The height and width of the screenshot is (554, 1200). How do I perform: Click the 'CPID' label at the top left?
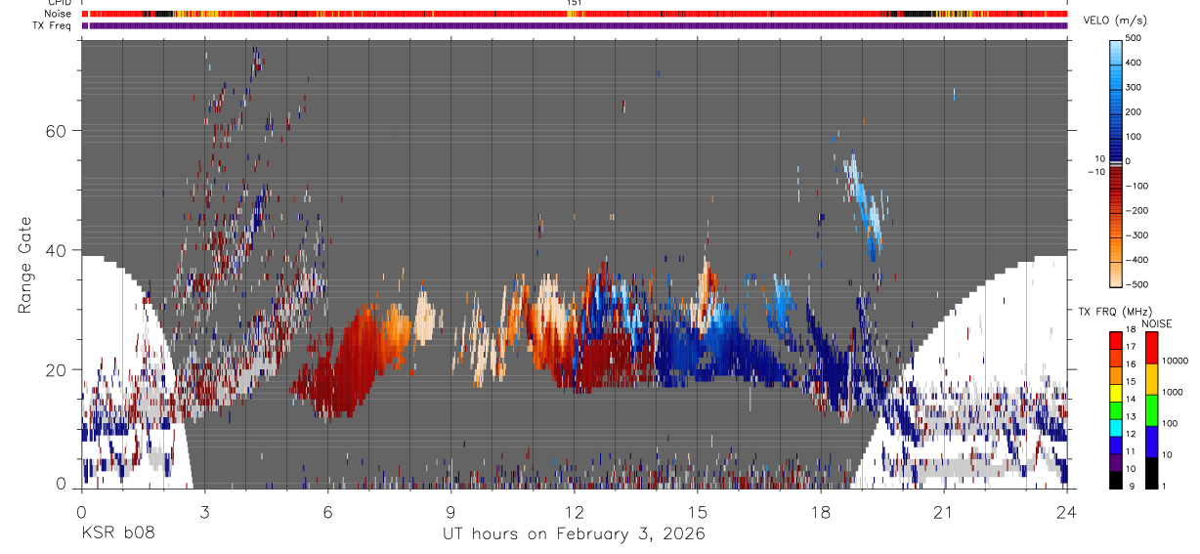coord(59,3)
